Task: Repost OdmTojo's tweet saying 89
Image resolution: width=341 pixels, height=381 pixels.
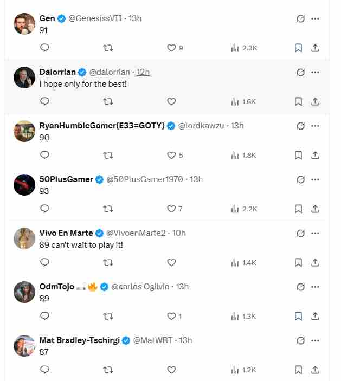Action: click(x=108, y=316)
